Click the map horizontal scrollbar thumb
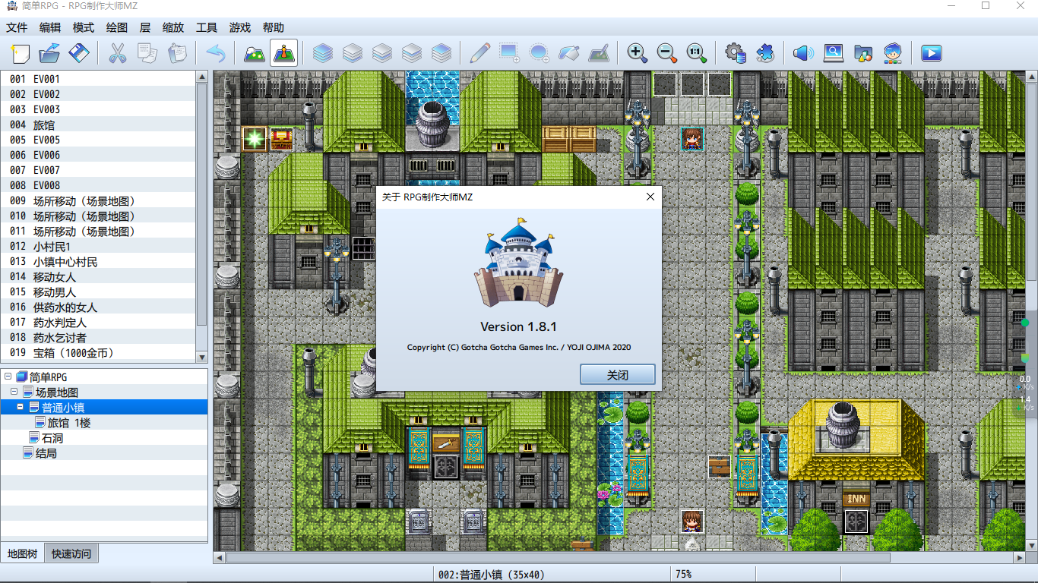This screenshot has height=583, width=1038. [558, 557]
